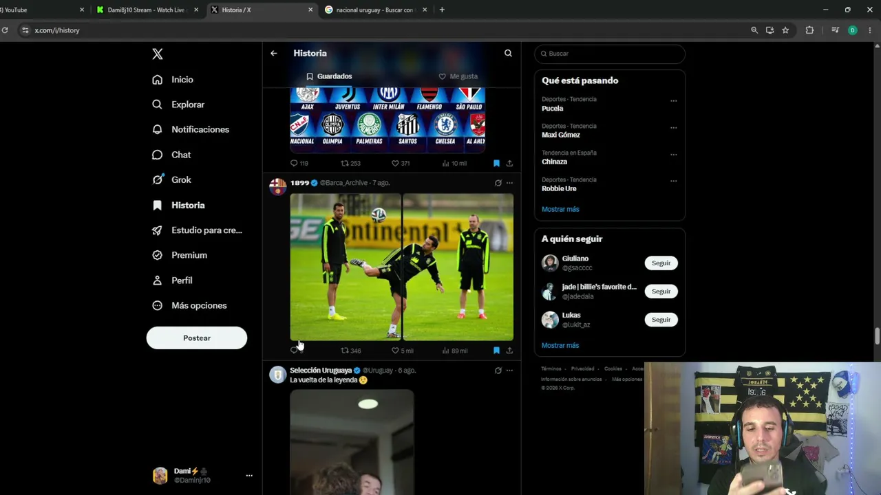Open left training photo in 1899 post

(346, 267)
